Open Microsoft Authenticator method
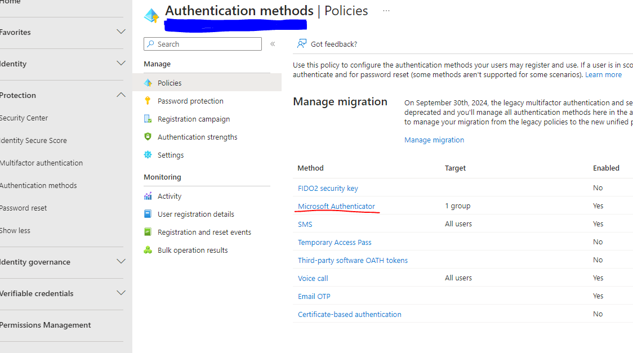633x353 pixels. point(336,206)
